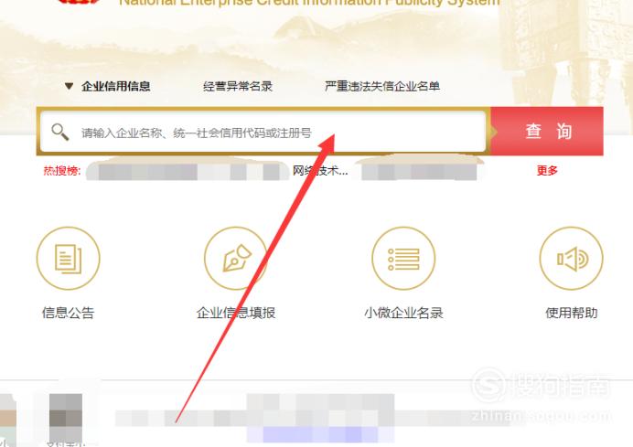633x447 pixels.
Task: Click the 小微企业名录 text label
Action: [403, 313]
